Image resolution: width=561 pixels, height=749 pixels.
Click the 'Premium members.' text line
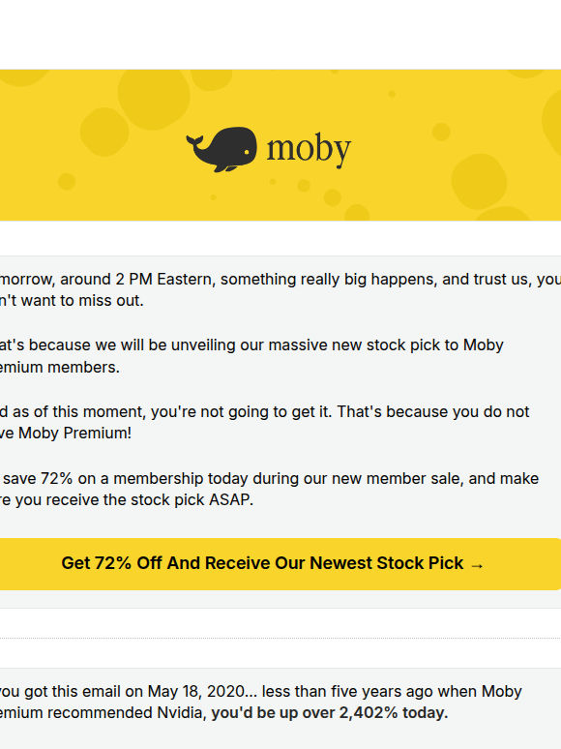(60, 368)
